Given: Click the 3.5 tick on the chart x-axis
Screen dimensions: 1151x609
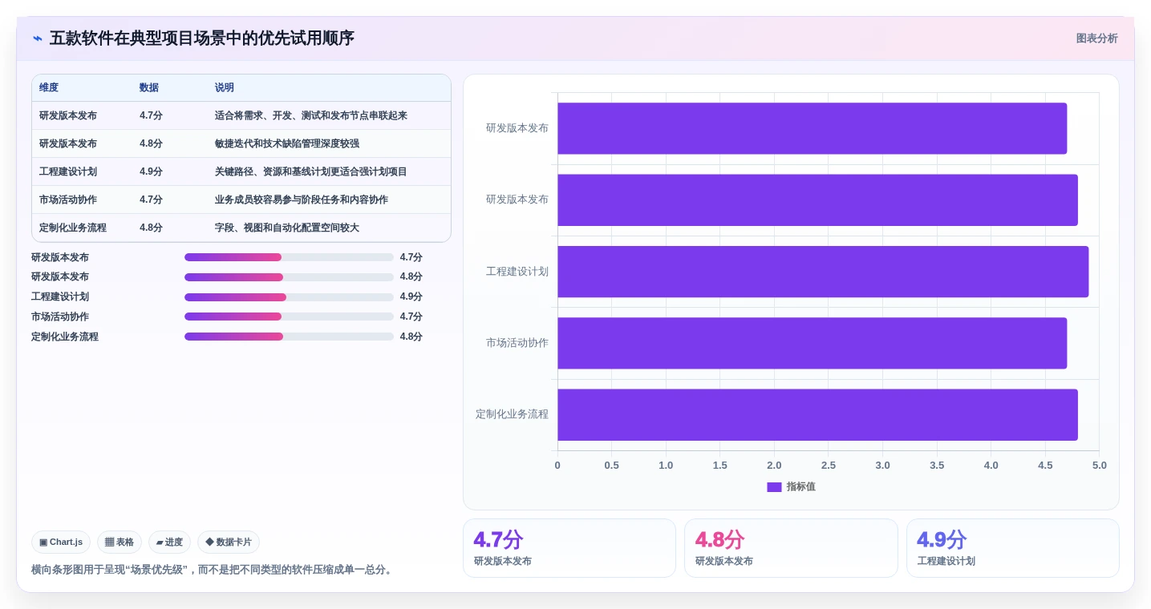Looking at the screenshot, I should pos(937,466).
